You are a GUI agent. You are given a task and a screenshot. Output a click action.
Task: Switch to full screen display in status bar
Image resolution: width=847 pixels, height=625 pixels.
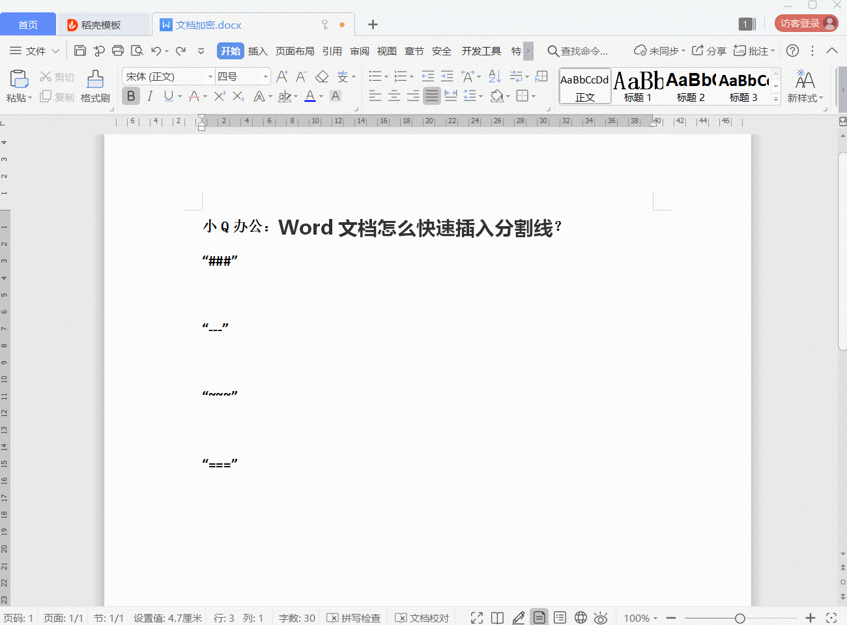coord(477,618)
